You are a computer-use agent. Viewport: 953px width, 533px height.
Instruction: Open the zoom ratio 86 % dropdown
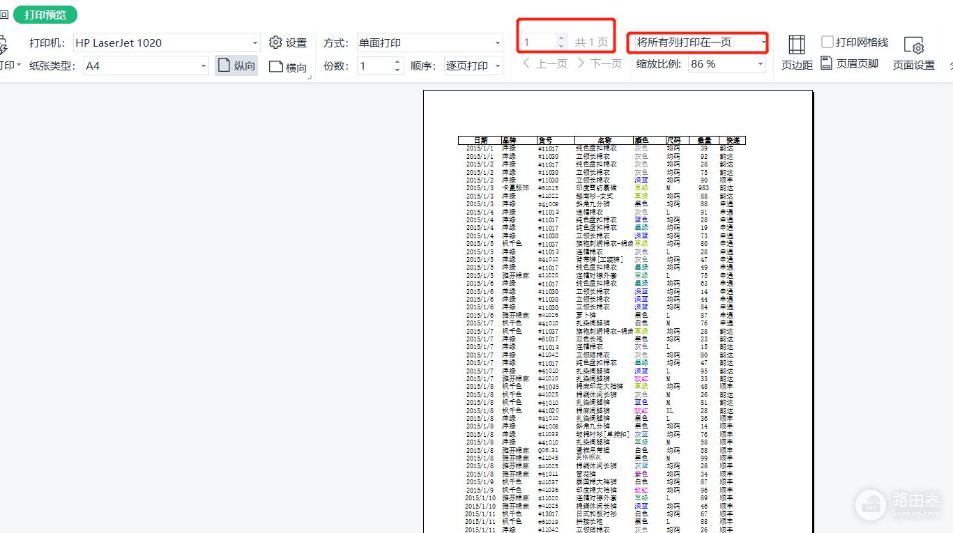725,64
